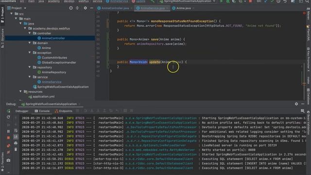Toggle Mute Breakpoints
The width and height of the screenshot is (311, 175).
coord(8,152)
